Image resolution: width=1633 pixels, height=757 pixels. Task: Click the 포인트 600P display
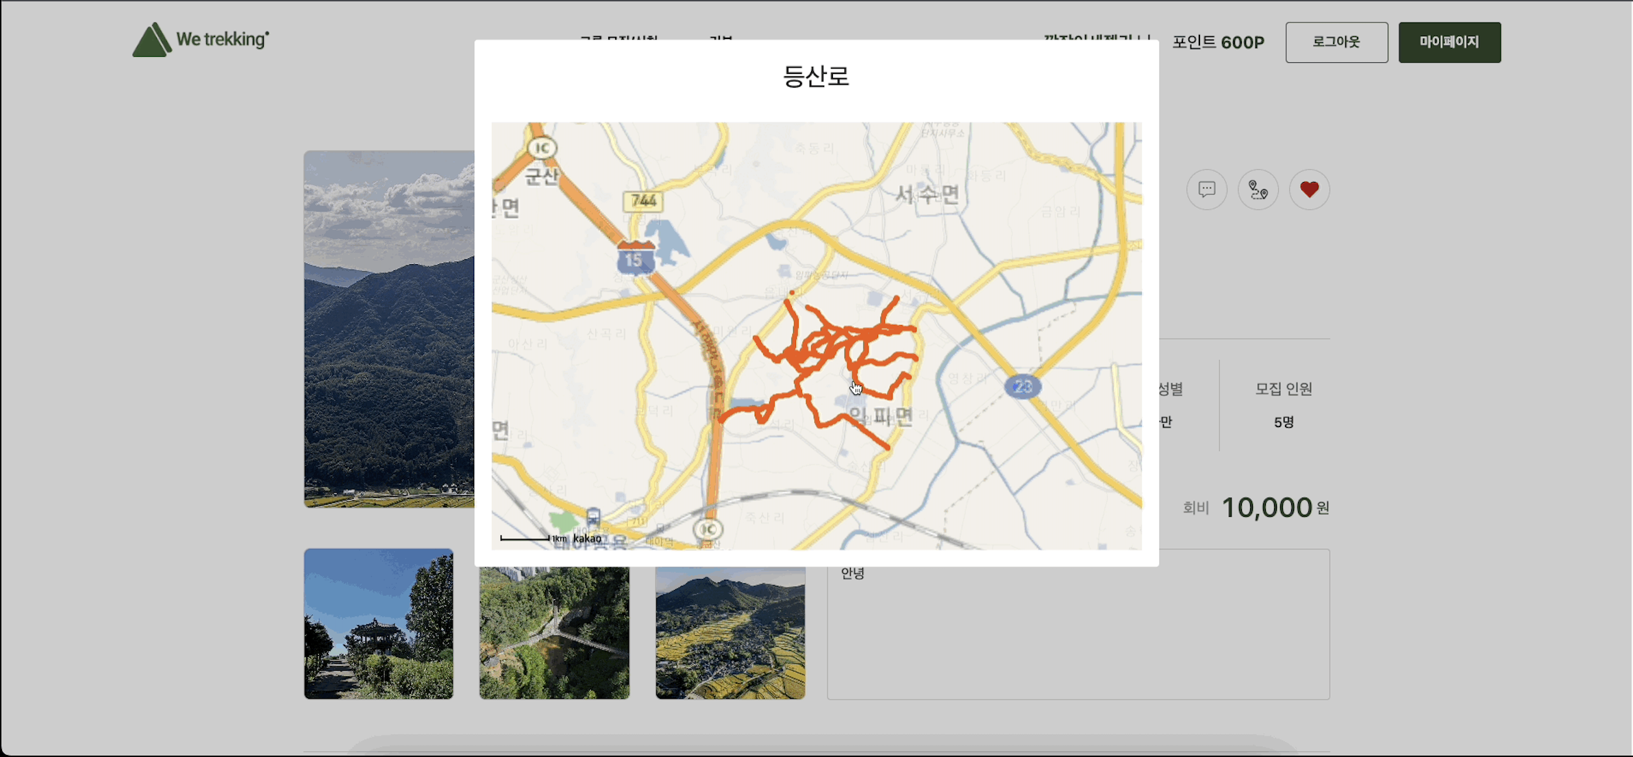tap(1219, 42)
